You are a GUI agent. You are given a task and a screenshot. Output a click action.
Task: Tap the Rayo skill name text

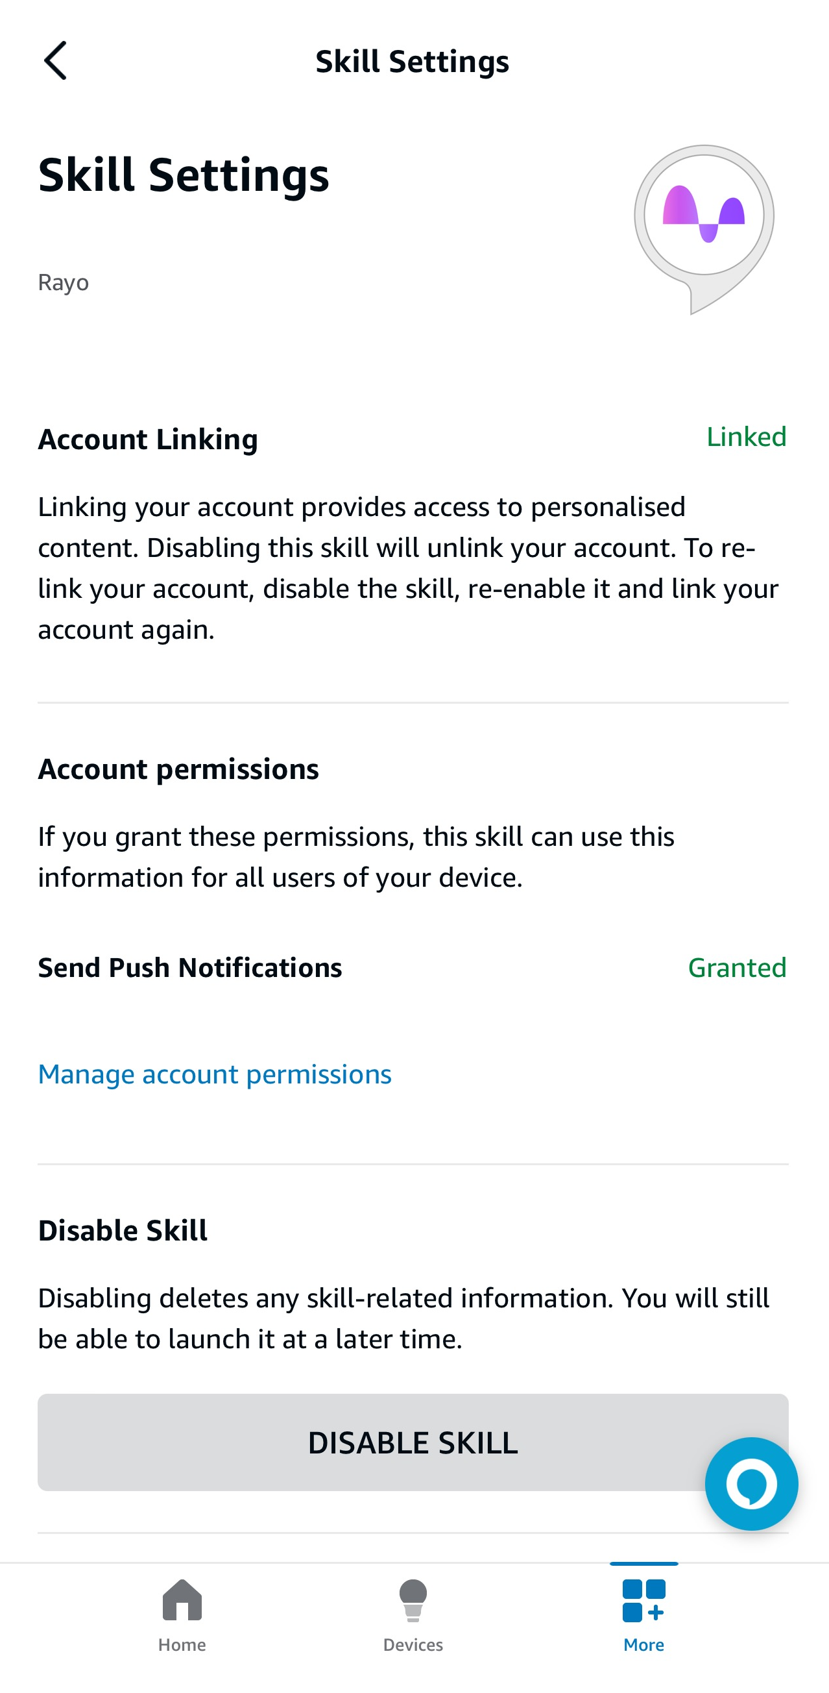(64, 282)
